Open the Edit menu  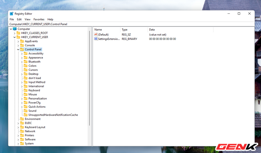click(19, 19)
